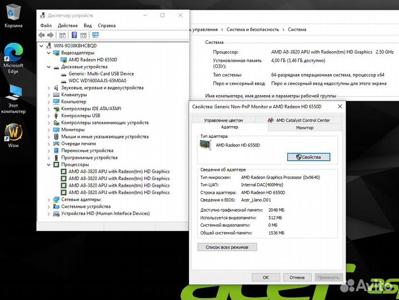Click the scan for hardware changes monitor icon

pyautogui.click(x=96, y=35)
